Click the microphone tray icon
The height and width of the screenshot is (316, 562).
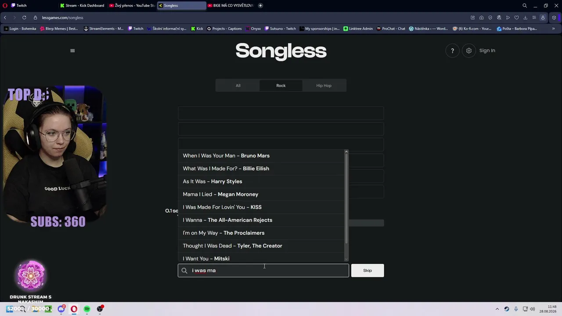click(516, 309)
